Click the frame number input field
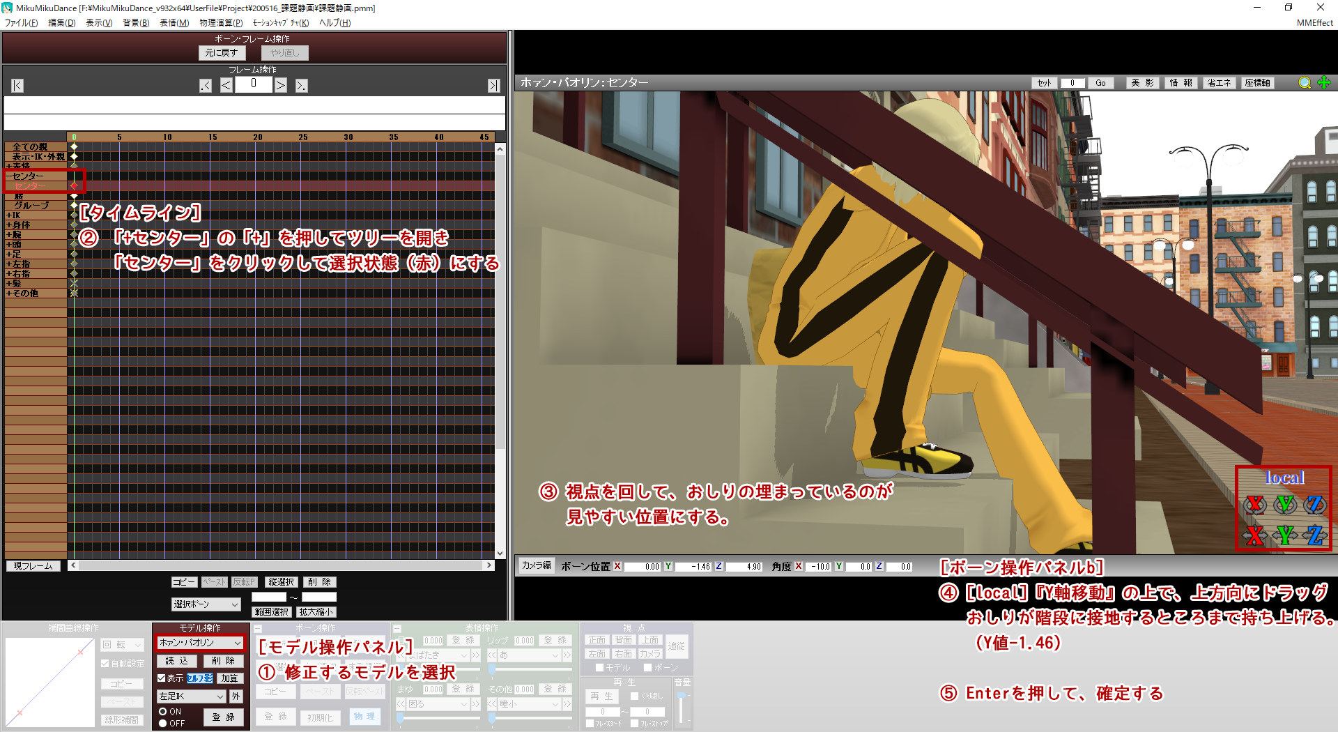Viewport: 1338px width, 732px height. coord(253,85)
